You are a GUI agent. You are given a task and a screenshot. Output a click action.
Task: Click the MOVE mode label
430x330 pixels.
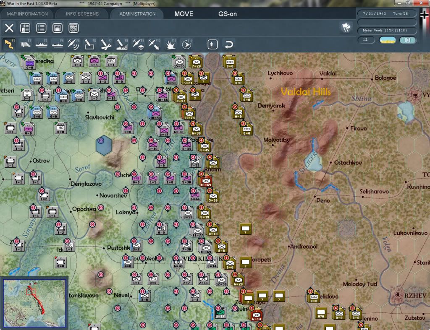click(x=184, y=14)
